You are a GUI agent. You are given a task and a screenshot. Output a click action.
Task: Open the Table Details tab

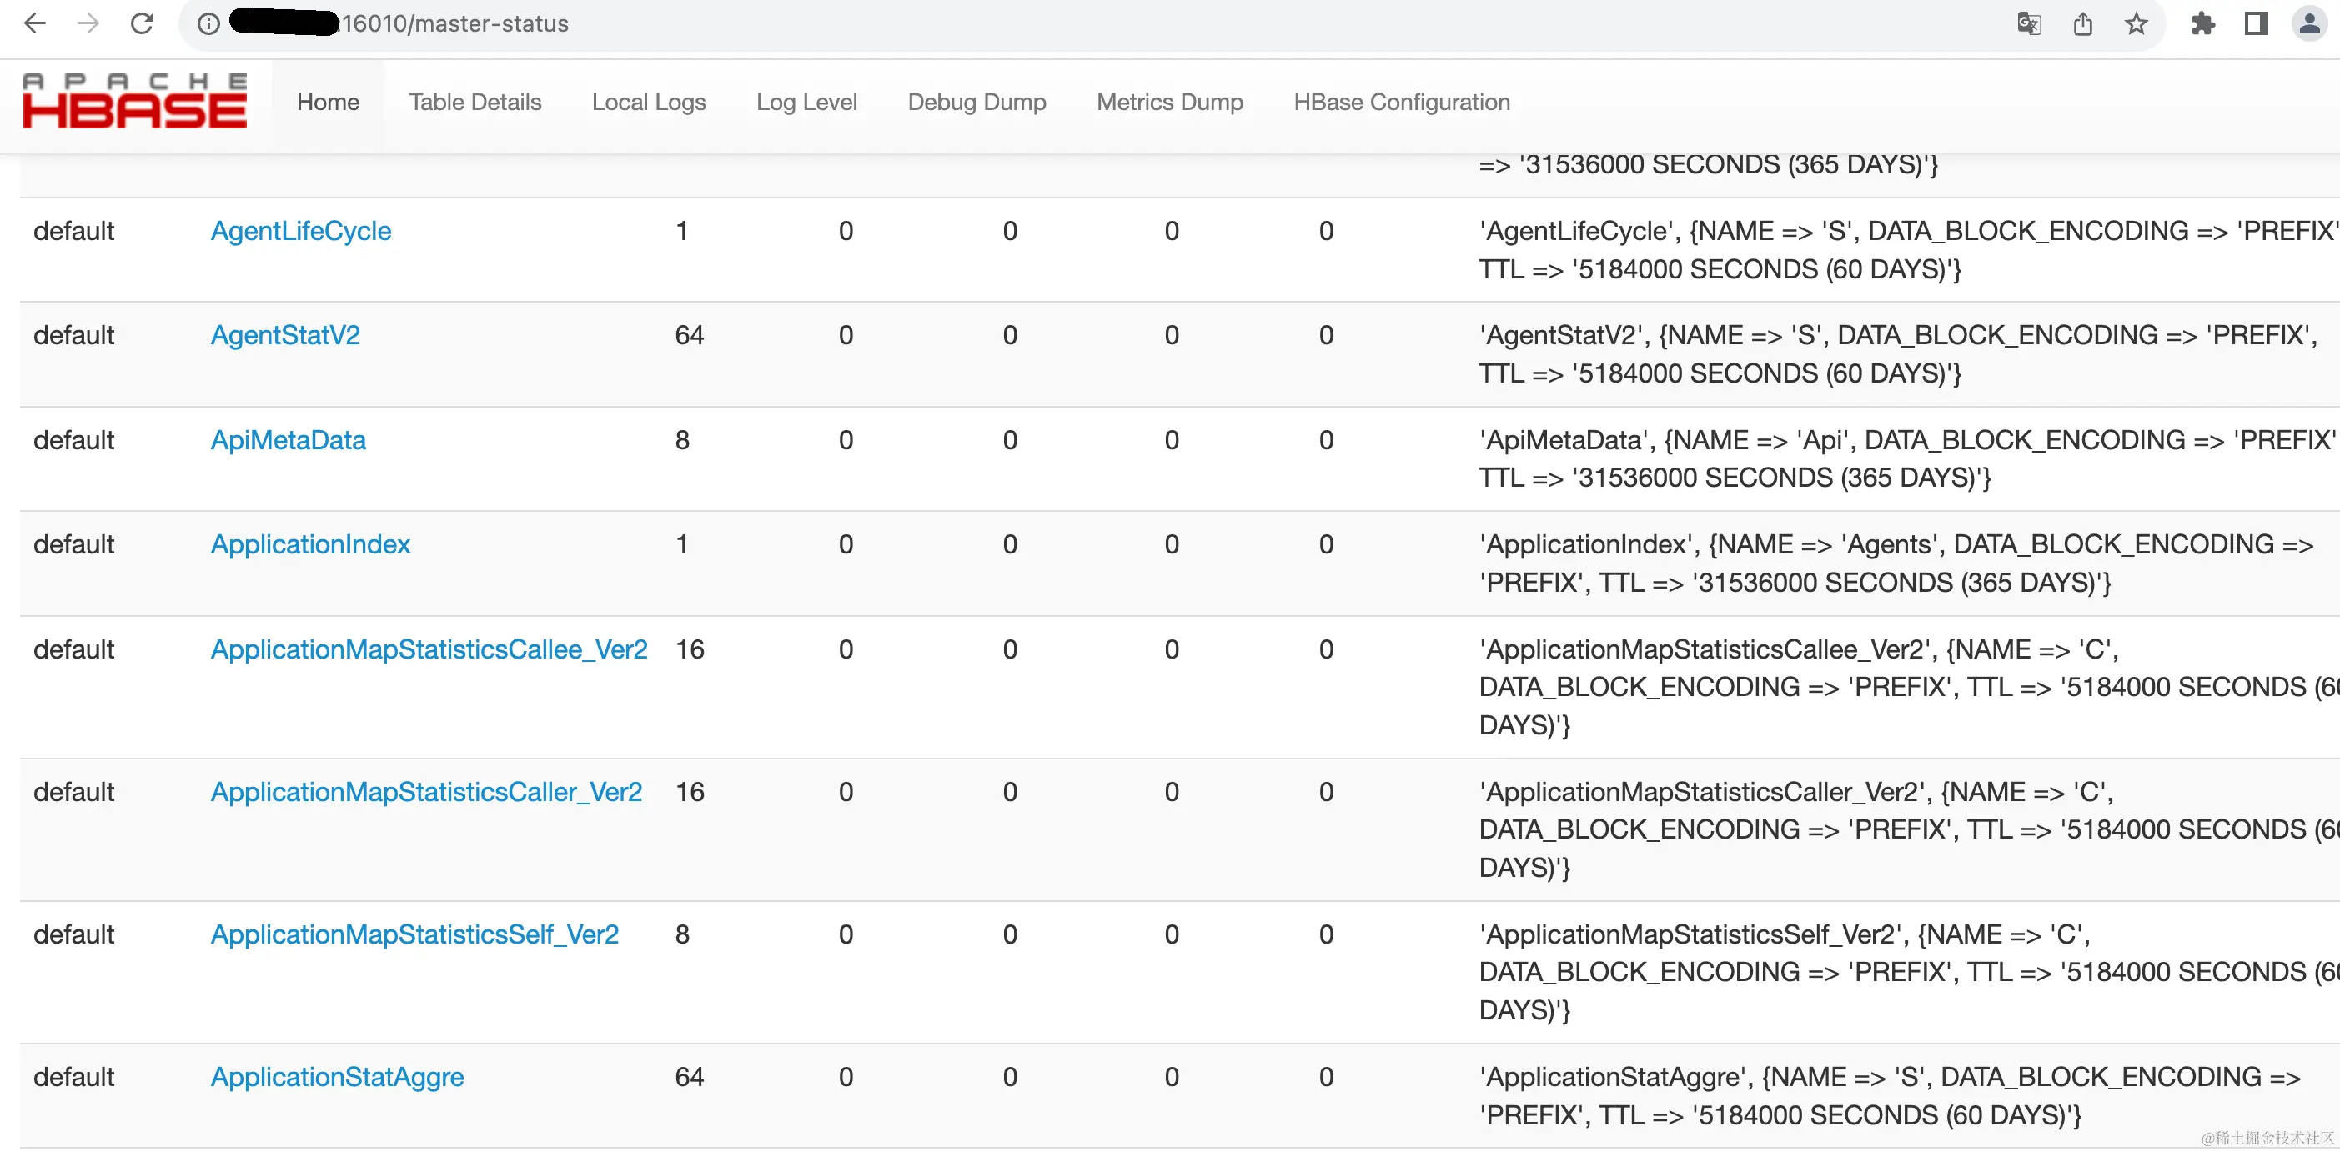click(475, 102)
